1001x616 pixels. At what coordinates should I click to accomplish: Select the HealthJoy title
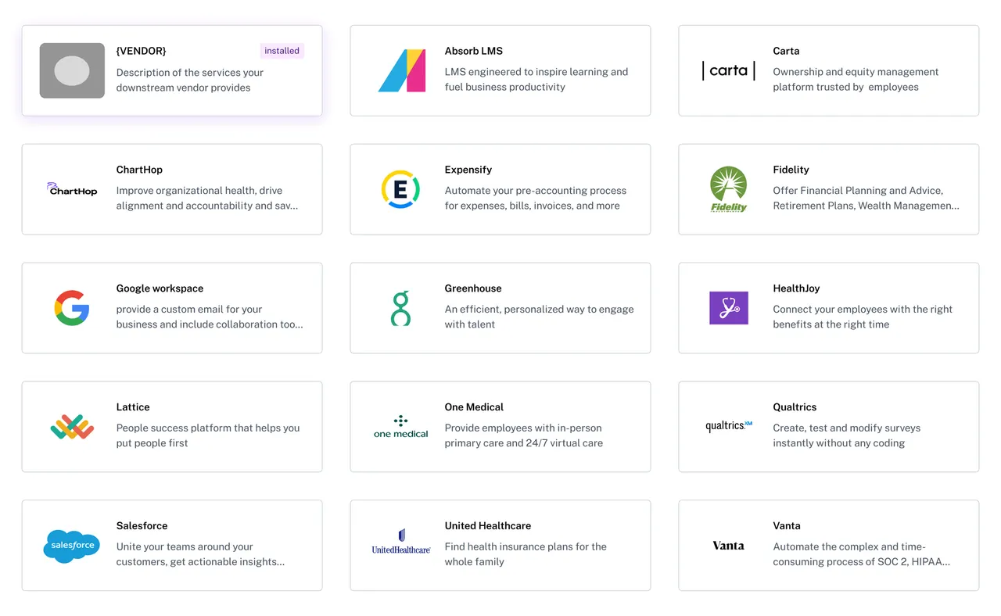(x=796, y=288)
